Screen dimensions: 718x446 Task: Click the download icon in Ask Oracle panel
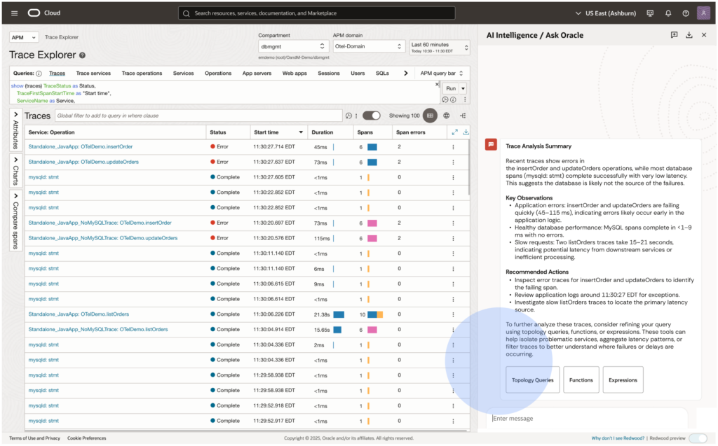[x=689, y=35]
